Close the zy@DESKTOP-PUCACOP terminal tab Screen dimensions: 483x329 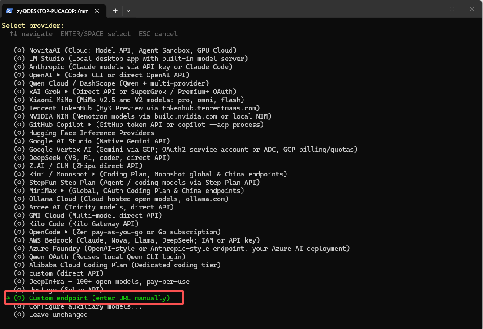coord(97,11)
